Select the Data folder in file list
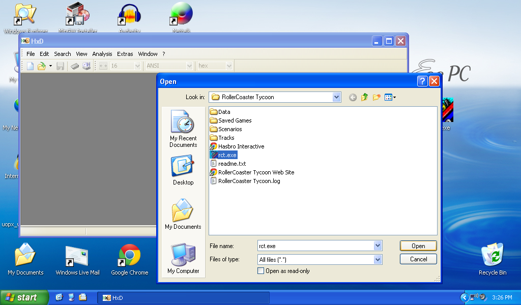The height and width of the screenshot is (305, 521). pyautogui.click(x=220, y=112)
